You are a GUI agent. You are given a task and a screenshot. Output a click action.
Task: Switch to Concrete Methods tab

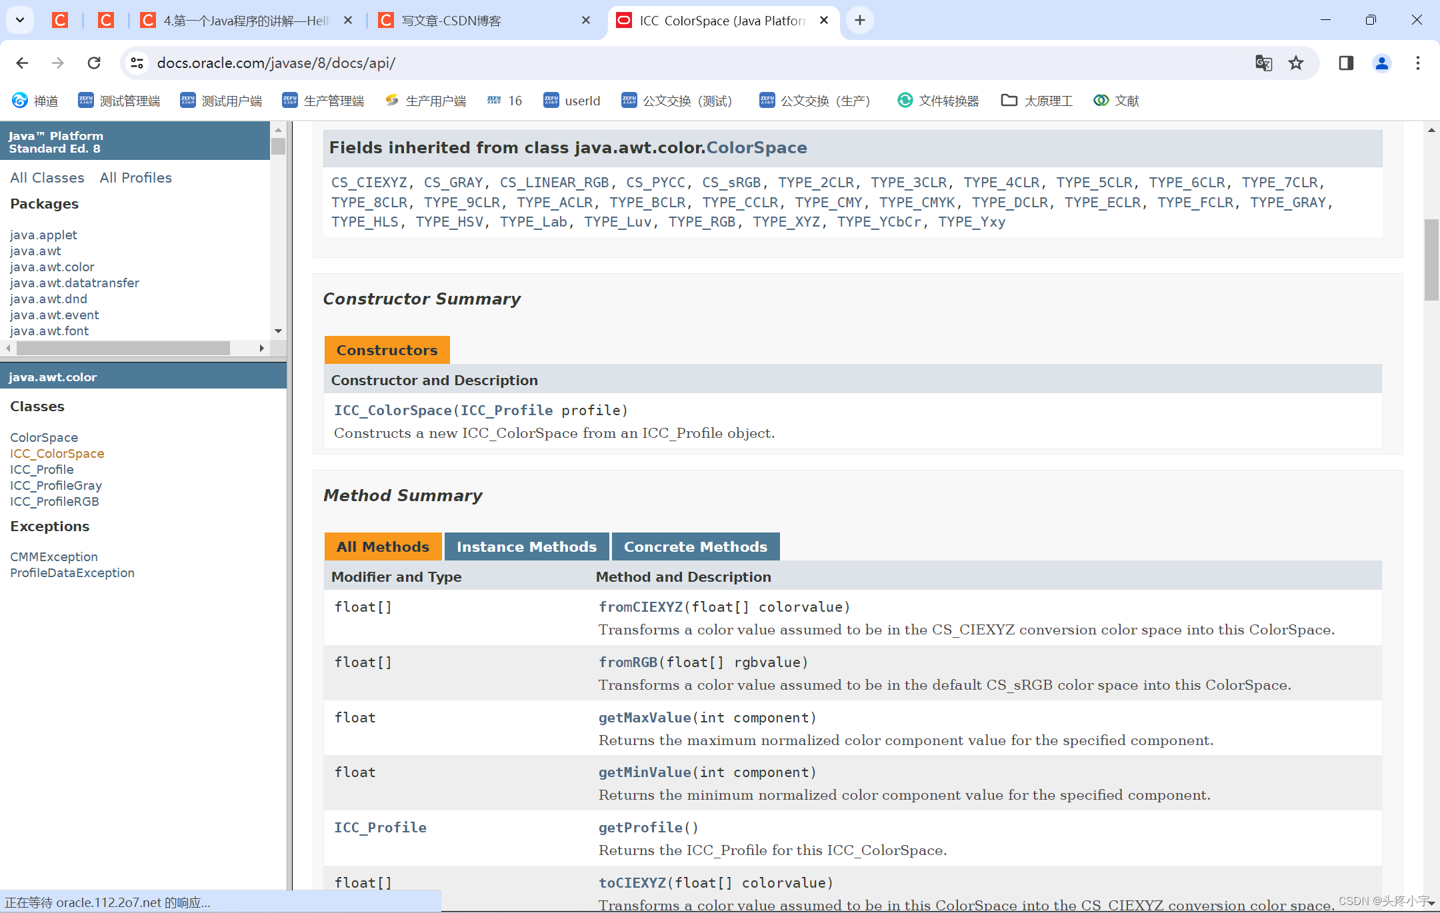695,546
